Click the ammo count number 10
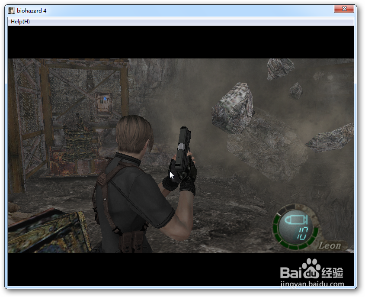Screen dimensions: 365x297 click(303, 233)
